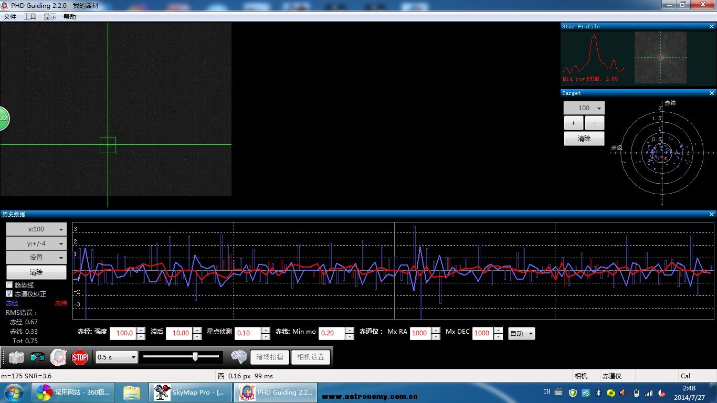The width and height of the screenshot is (717, 403).
Task: Open the 文件 menu
Action: pyautogui.click(x=10, y=17)
